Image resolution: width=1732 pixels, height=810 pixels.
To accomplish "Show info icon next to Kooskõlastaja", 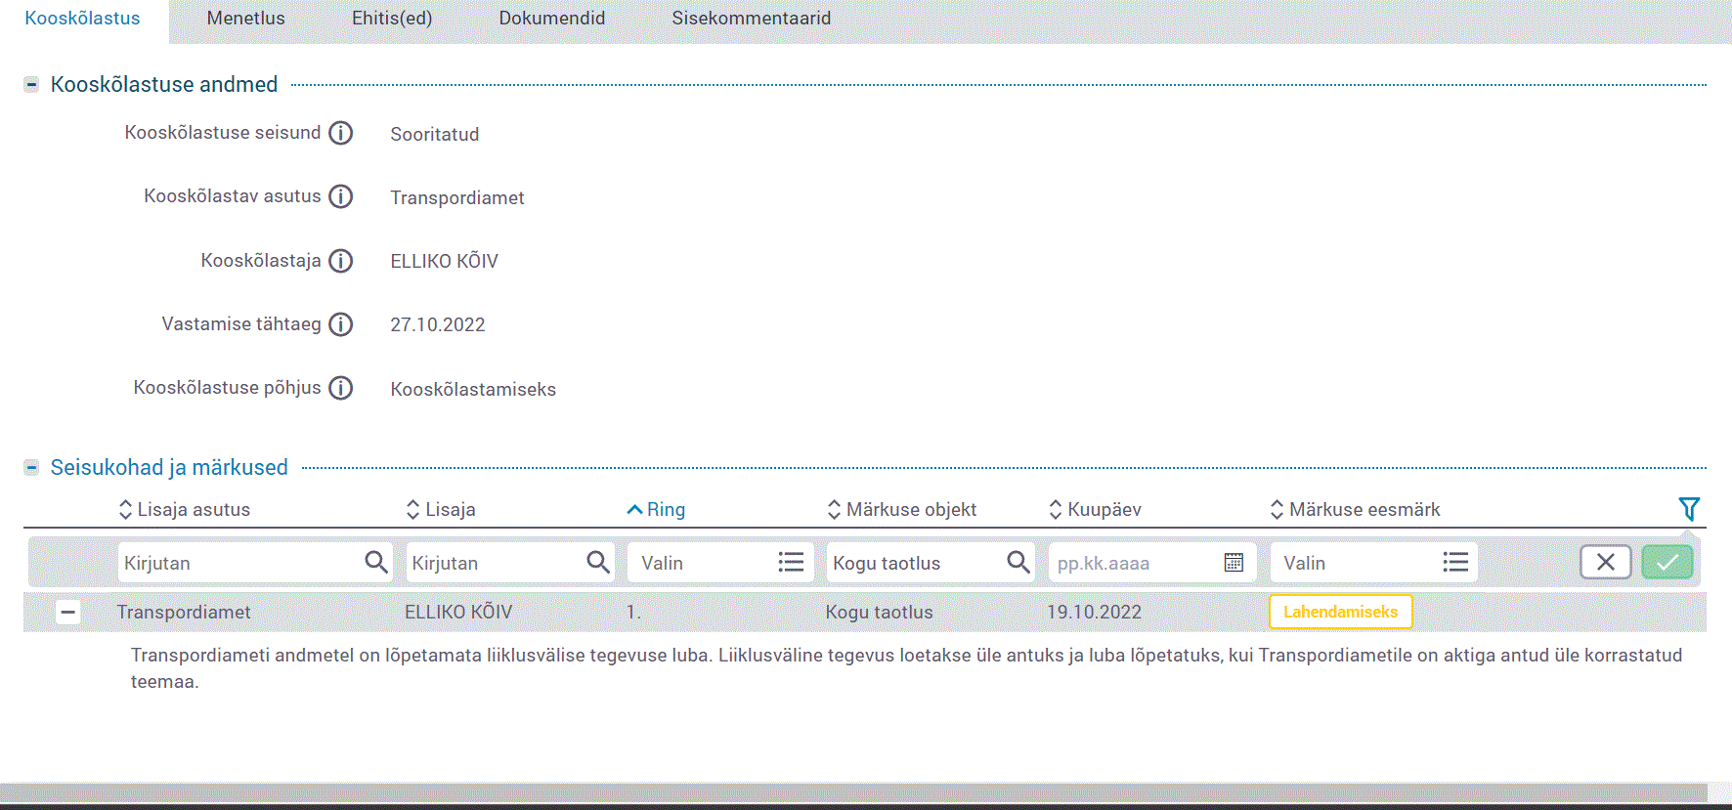I will pyautogui.click(x=340, y=261).
